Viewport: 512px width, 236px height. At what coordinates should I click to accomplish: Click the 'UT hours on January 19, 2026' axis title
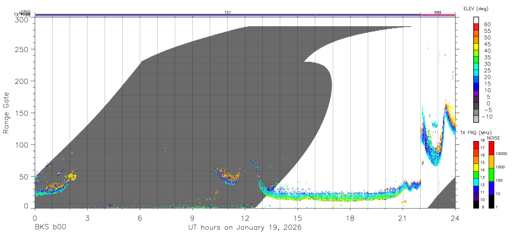click(x=244, y=228)
